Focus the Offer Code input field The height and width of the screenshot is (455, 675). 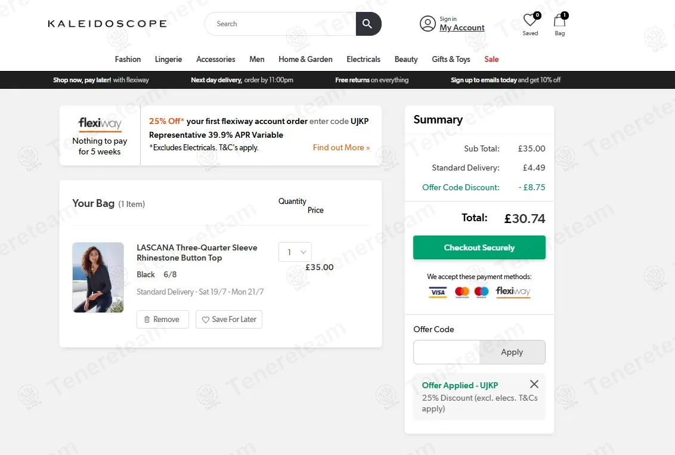tap(447, 352)
